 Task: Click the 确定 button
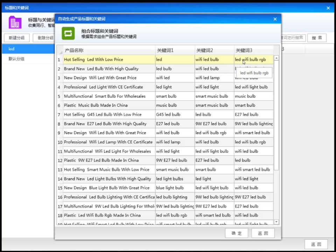(237, 233)
